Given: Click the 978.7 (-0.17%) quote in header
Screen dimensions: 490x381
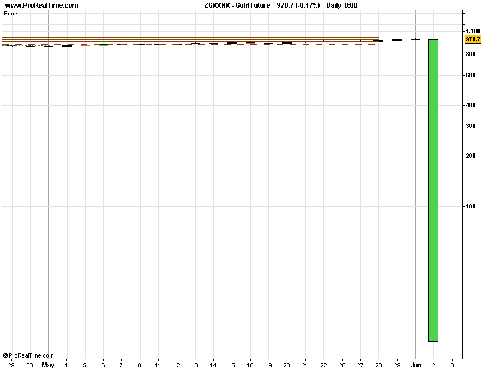Looking at the screenshot, I should pyautogui.click(x=298, y=5).
